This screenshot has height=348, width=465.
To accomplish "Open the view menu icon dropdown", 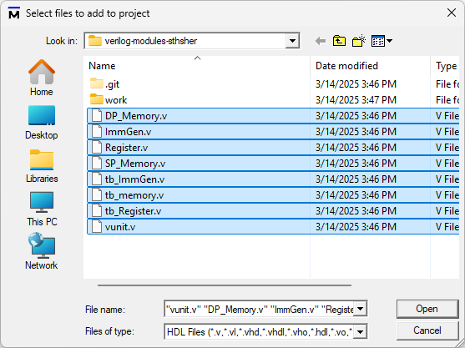I will (x=382, y=41).
